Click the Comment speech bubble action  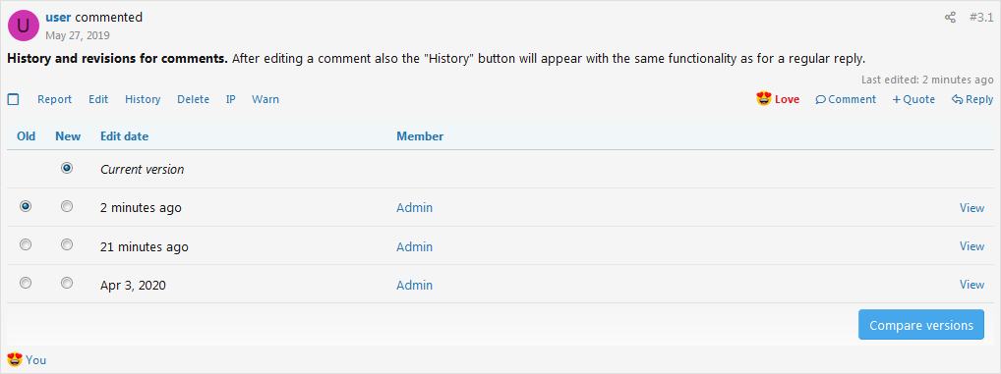846,99
